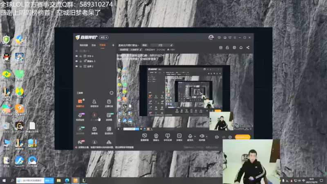Add a 直播屏幕 screen capture source
Image resolution: width=327 pixels, height=184 pixels.
[x=144, y=137]
